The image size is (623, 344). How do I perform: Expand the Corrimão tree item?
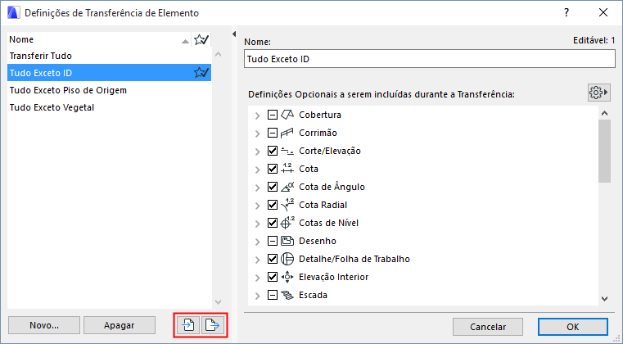[258, 133]
